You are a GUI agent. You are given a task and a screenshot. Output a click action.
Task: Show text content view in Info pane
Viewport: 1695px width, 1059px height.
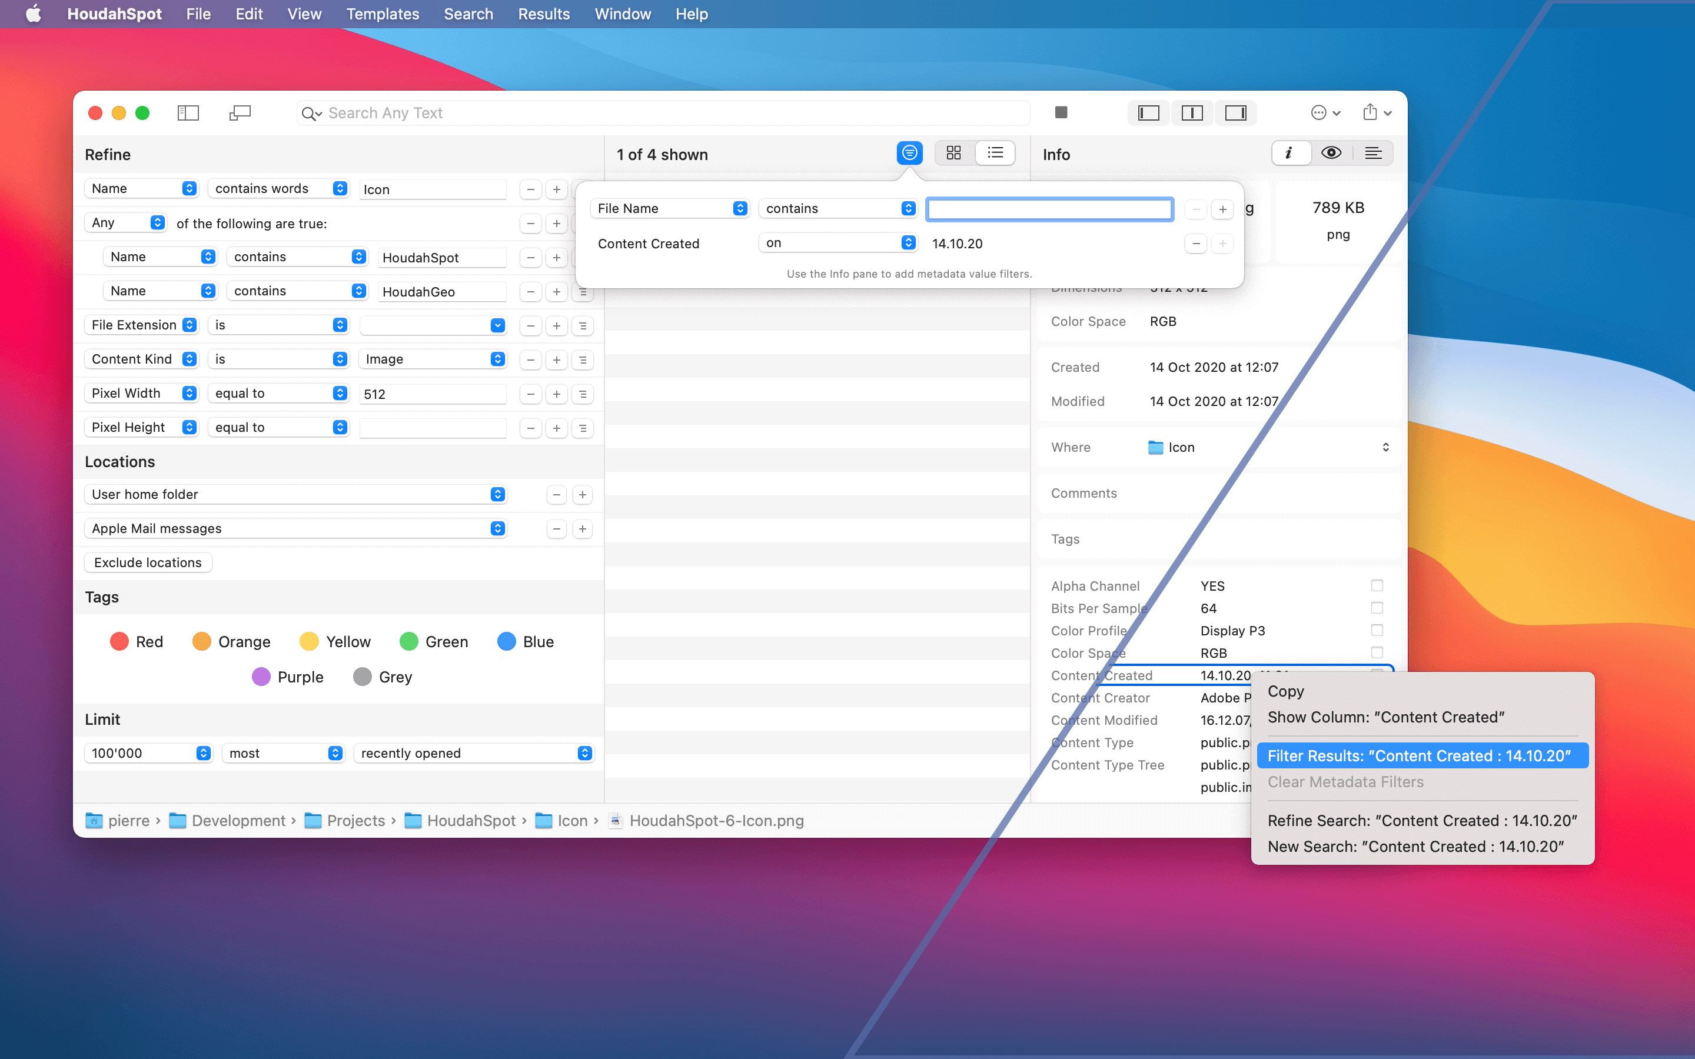pos(1374,153)
